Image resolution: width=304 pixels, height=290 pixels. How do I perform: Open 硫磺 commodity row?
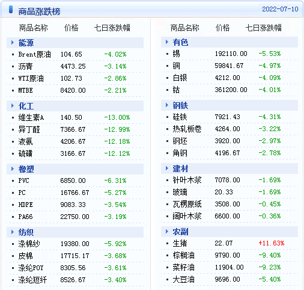pyautogui.click(x=75, y=153)
